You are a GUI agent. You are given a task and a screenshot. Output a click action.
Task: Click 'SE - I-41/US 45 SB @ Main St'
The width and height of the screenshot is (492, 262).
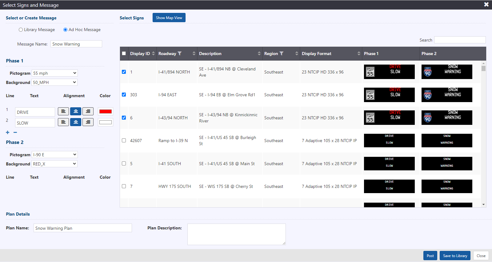click(x=227, y=164)
